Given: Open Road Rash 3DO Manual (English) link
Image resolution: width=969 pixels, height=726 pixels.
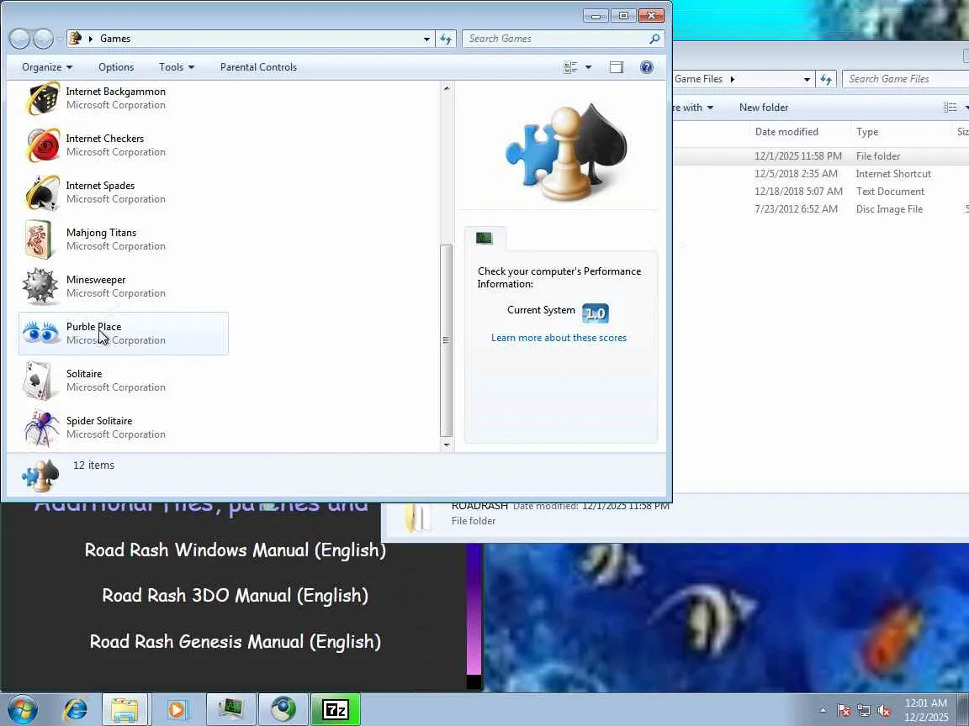Looking at the screenshot, I should click(235, 595).
